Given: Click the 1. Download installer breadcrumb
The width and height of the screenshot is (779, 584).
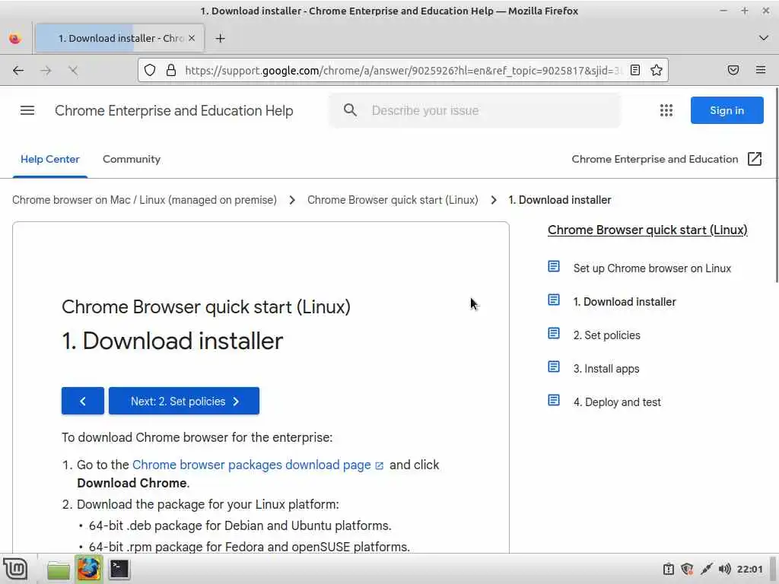Looking at the screenshot, I should point(559,200).
